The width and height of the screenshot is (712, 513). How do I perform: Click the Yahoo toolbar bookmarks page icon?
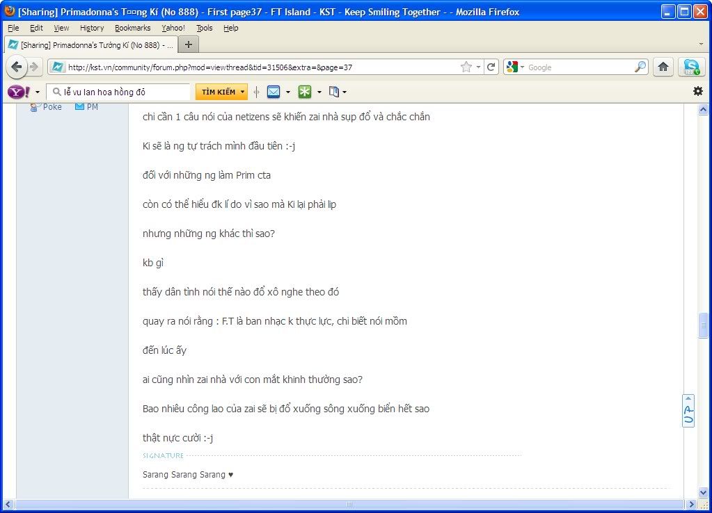[x=334, y=92]
